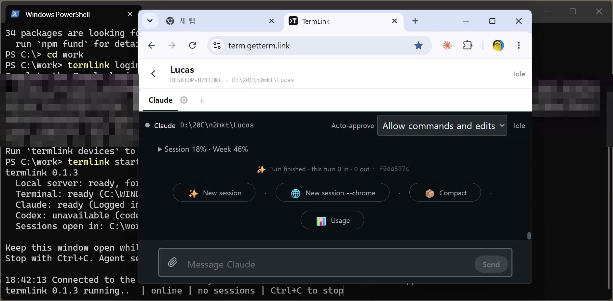Open the Extensions puzzle icon
613x301 pixels.
(x=468, y=45)
